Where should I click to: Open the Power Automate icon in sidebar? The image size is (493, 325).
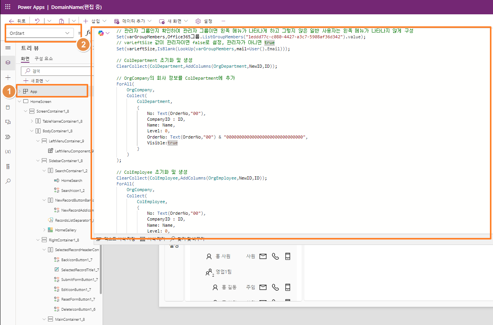pyautogui.click(x=8, y=137)
